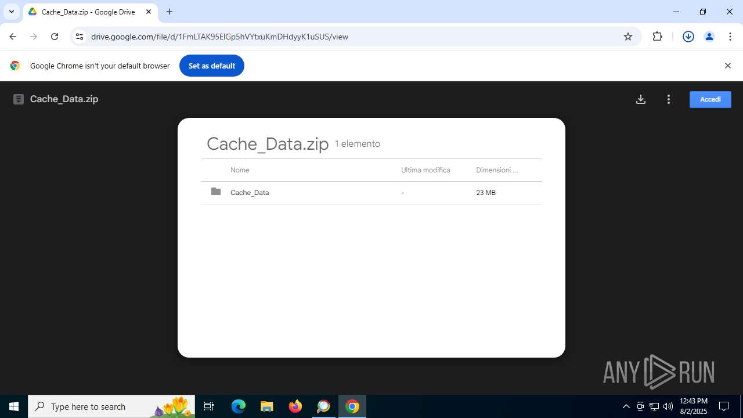Set Chrome as default browser

[x=211, y=66]
